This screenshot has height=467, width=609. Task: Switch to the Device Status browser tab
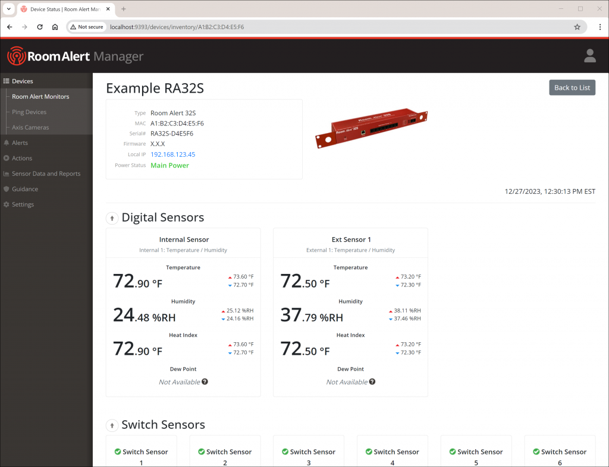65,9
